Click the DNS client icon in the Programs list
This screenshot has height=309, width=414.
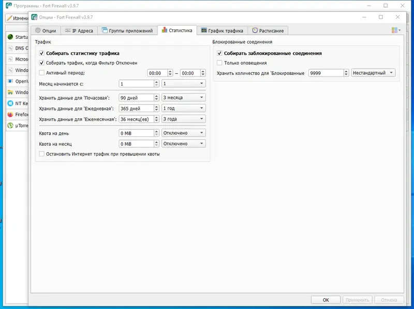coord(10,48)
